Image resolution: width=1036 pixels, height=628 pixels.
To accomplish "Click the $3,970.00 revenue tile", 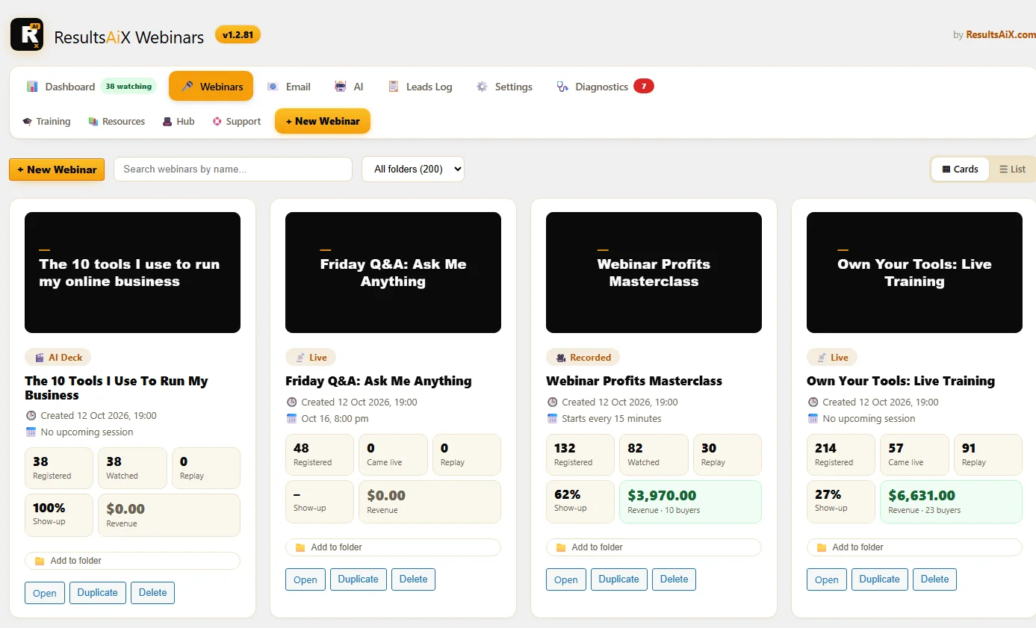I will 690,502.
